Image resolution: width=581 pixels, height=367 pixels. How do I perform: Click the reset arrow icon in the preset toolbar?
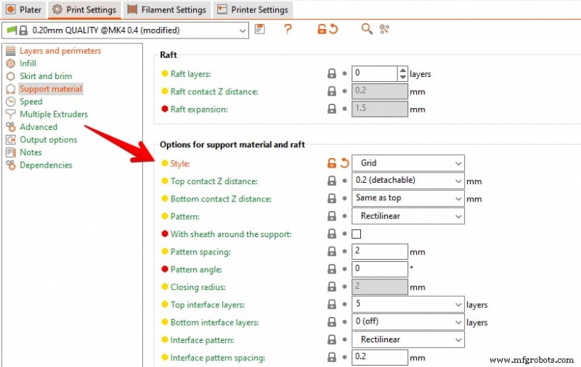(333, 29)
